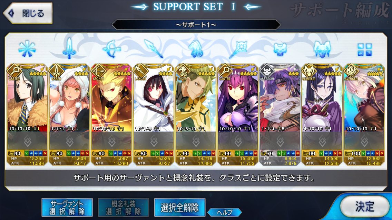This screenshot has height=220, width=392.
Task: Choose the Lv.90 Archer servant card
Action: [x=111, y=114]
